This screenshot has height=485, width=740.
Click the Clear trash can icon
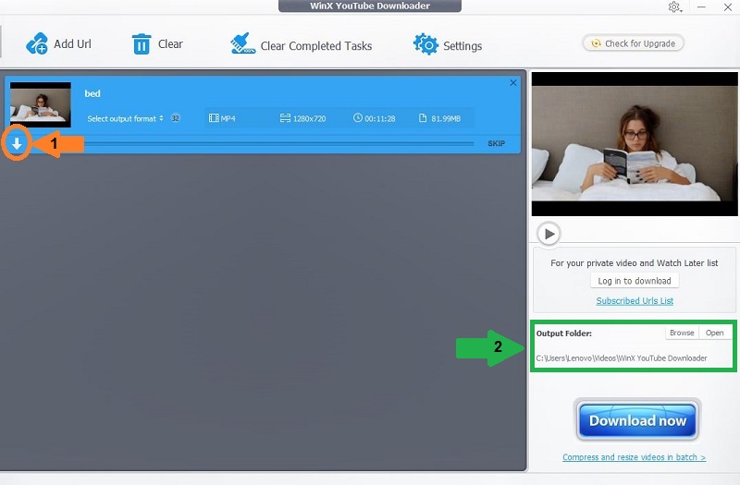coord(142,43)
